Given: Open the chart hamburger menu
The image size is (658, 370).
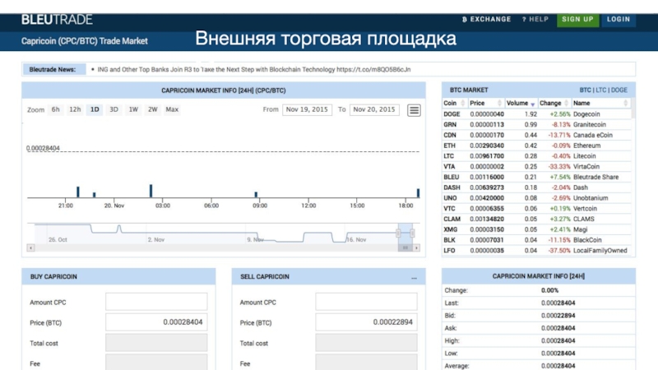Looking at the screenshot, I should (414, 109).
